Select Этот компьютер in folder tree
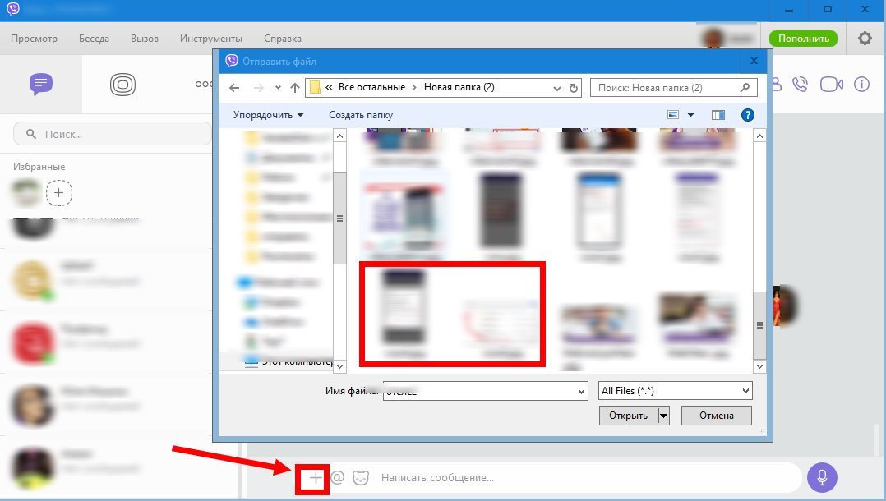 (x=288, y=361)
